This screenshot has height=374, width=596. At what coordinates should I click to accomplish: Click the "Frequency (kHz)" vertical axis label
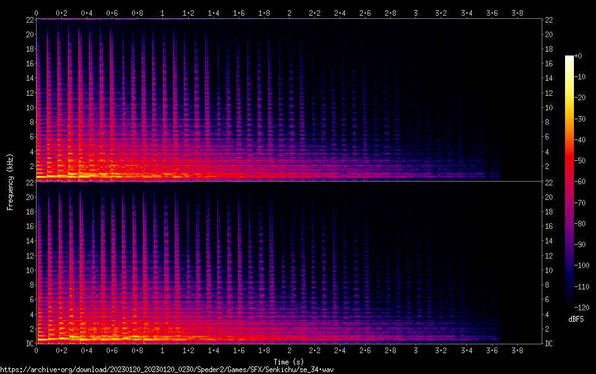click(10, 182)
